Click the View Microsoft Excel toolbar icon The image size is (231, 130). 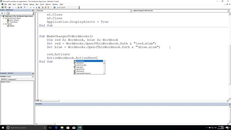pyautogui.click(x=3, y=7)
